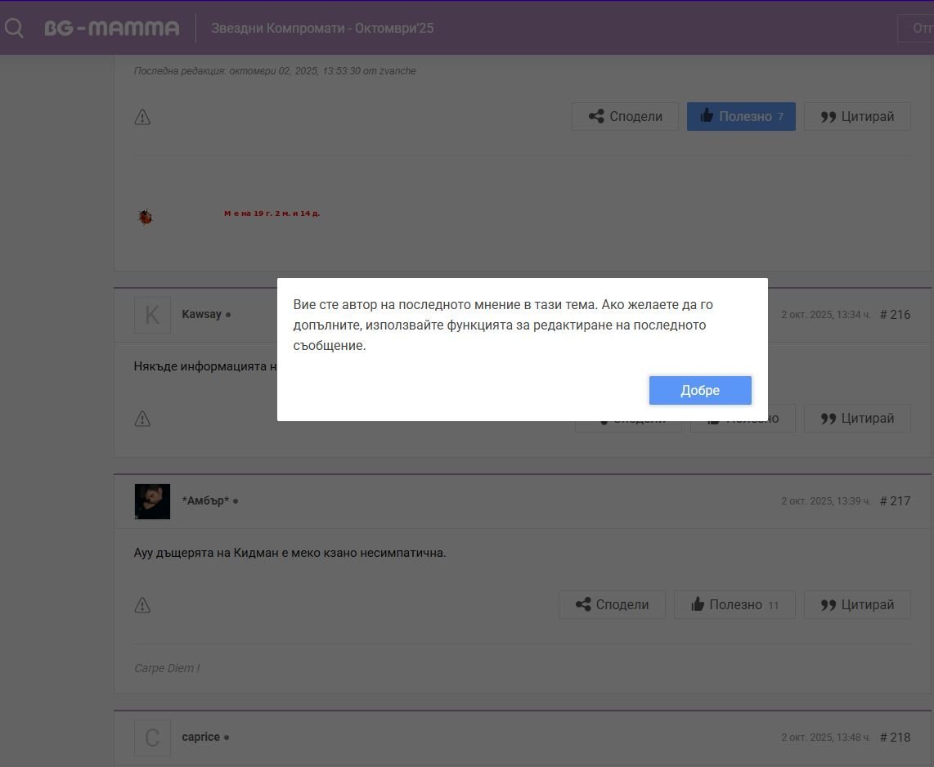Open search via the magnifier icon
Viewport: 934px width, 767px height.
14,28
